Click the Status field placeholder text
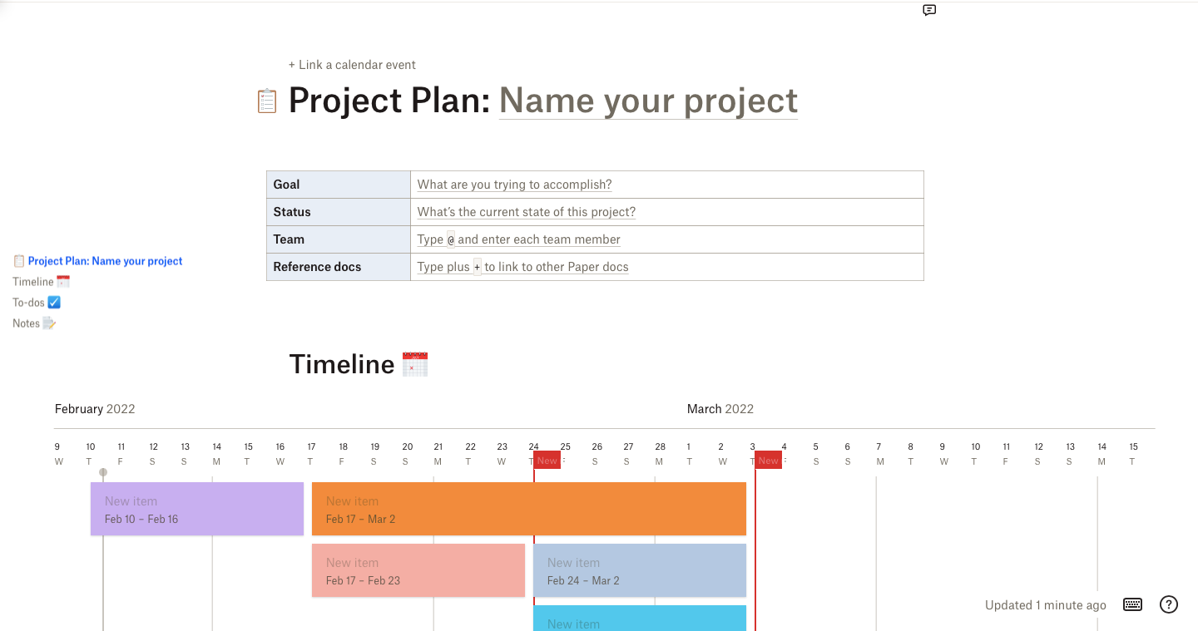This screenshot has width=1198, height=631. coord(526,212)
